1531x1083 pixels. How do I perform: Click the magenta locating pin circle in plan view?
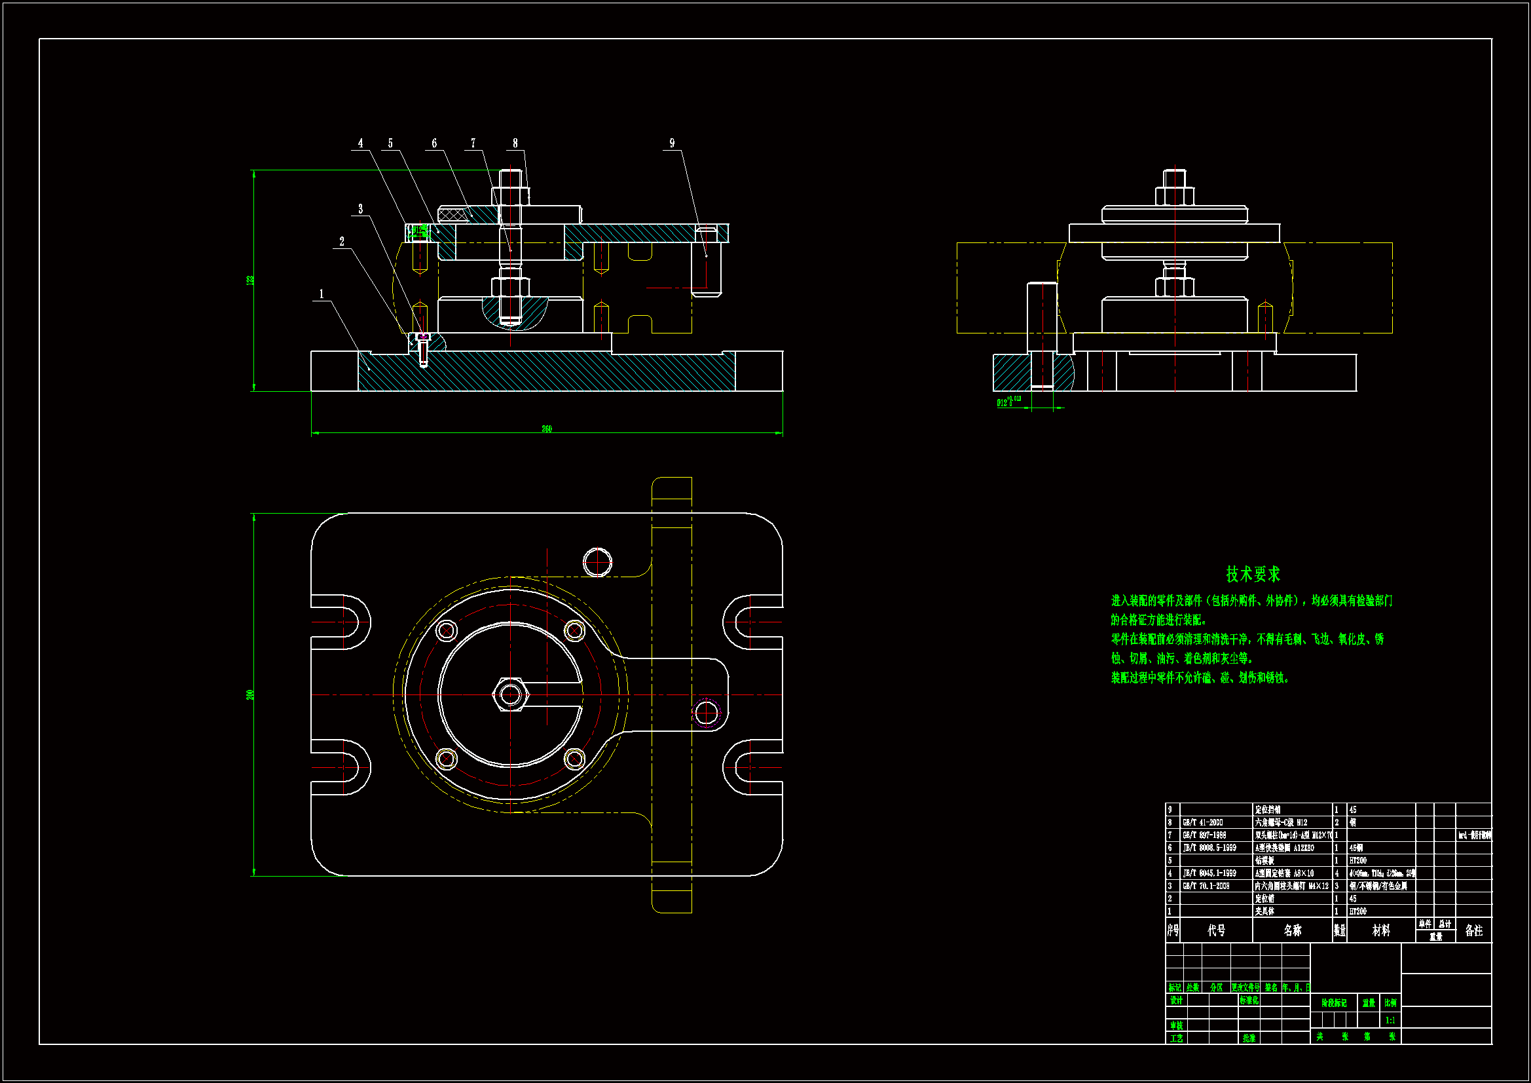[x=706, y=713]
